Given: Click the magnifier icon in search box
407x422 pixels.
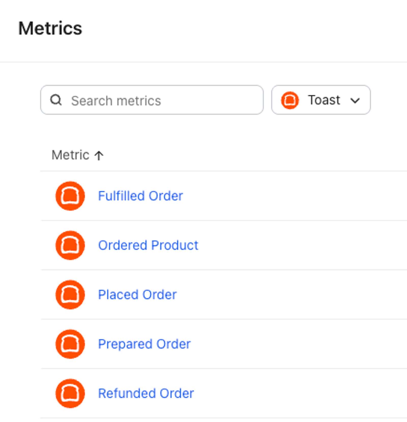Looking at the screenshot, I should [x=56, y=100].
